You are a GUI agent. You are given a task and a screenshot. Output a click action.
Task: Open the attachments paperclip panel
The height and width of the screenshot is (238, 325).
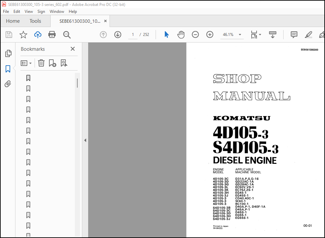(8, 84)
